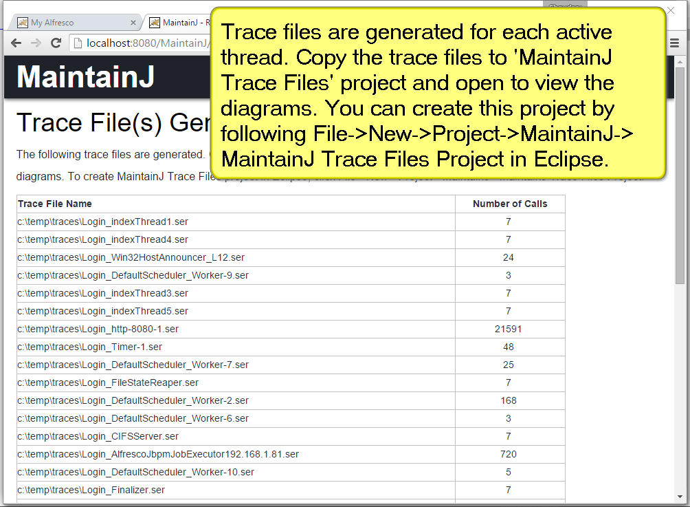The width and height of the screenshot is (690, 507).
Task: Click the localhost:8080 address bar
Action: (144, 43)
